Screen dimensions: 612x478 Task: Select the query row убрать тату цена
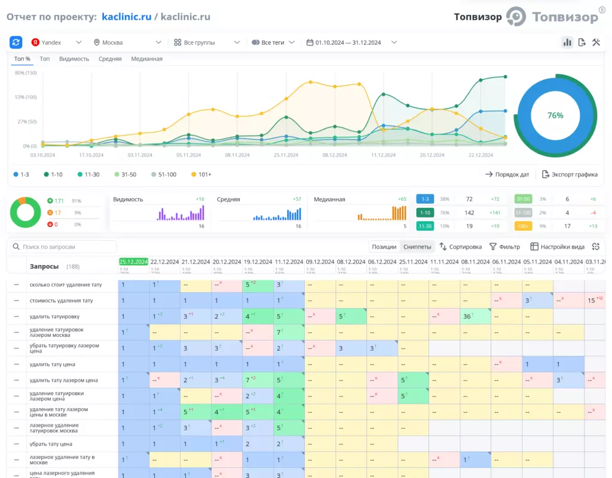(x=51, y=444)
